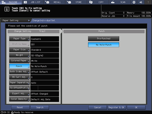Viewport: 152px width, 114px height.
Task: Open the MACHINE tab
Action: pos(11,2)
